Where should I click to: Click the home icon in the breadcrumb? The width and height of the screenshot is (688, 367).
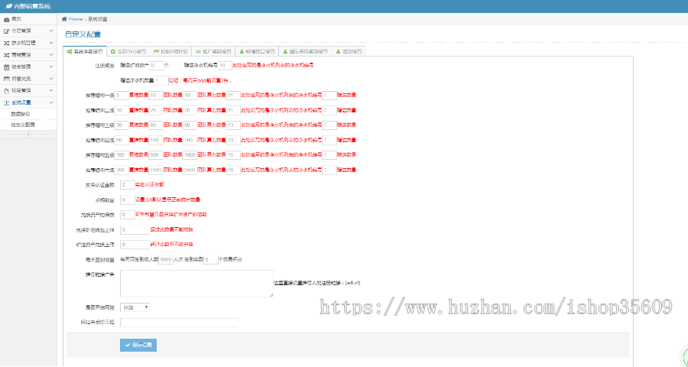pyautogui.click(x=64, y=19)
